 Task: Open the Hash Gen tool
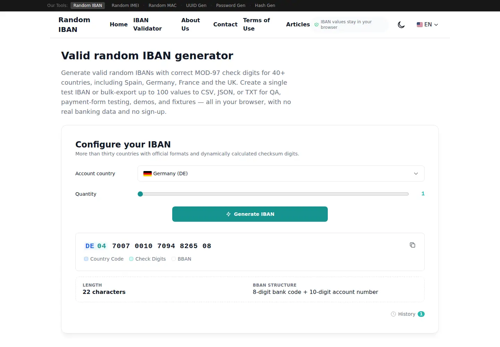point(265,6)
